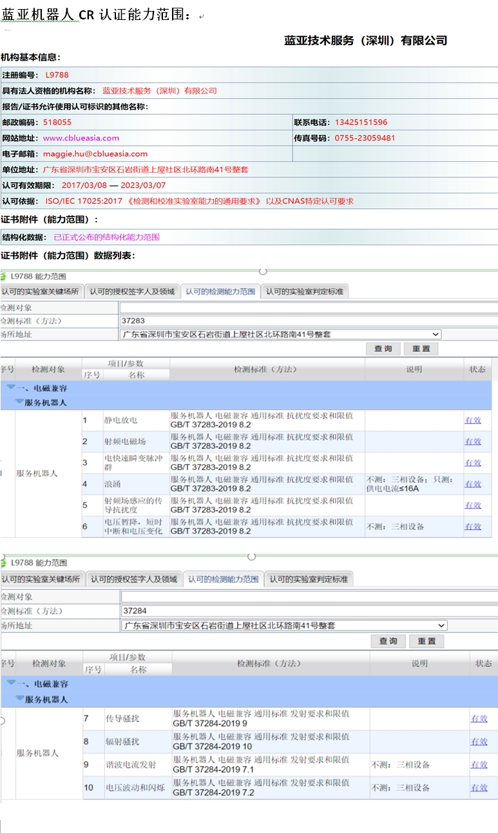Open 场所地址 dropdown arrow in upper panel
Screen dimensions: 498x833
point(436,335)
